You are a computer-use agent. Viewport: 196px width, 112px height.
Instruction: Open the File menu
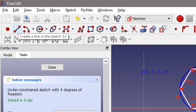[x=5, y=10]
